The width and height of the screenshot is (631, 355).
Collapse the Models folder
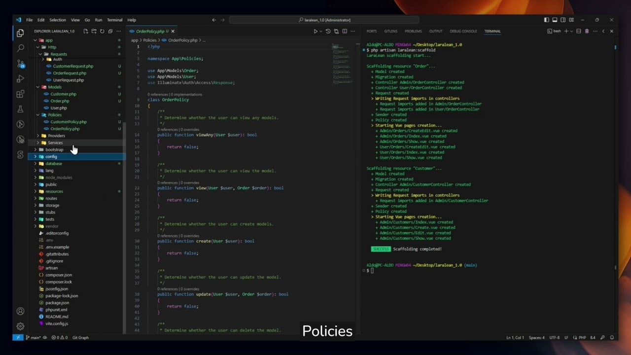pyautogui.click(x=38, y=87)
